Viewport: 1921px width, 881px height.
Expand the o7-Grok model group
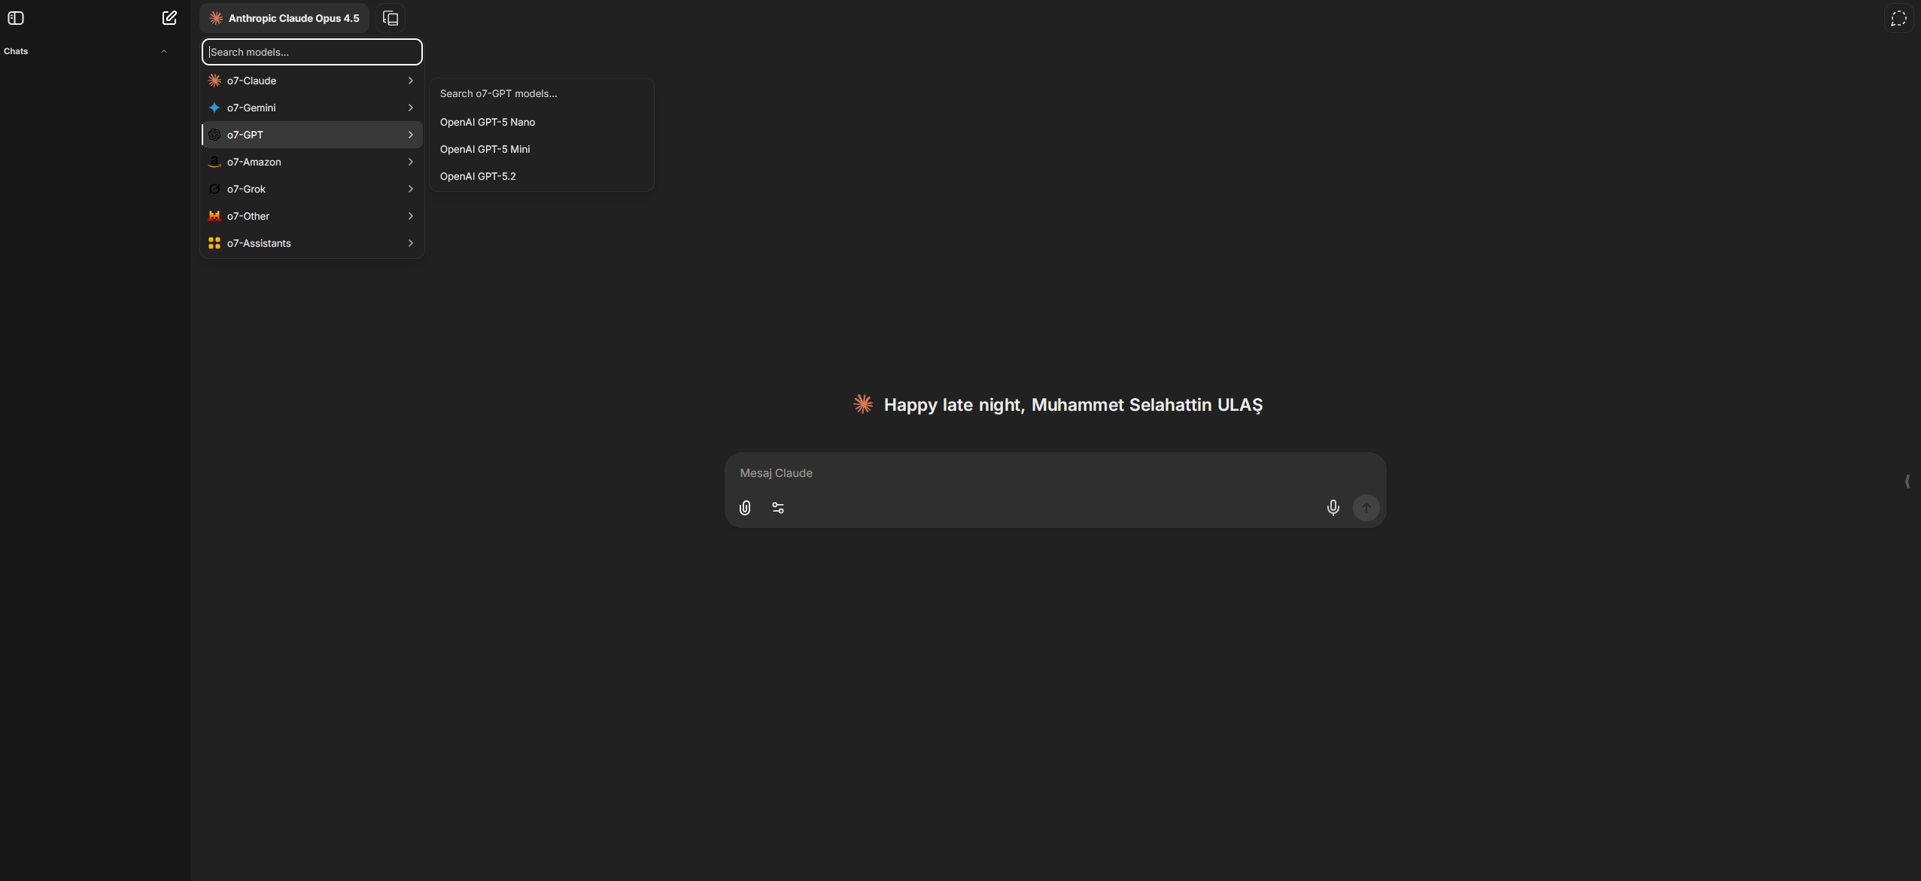[312, 189]
